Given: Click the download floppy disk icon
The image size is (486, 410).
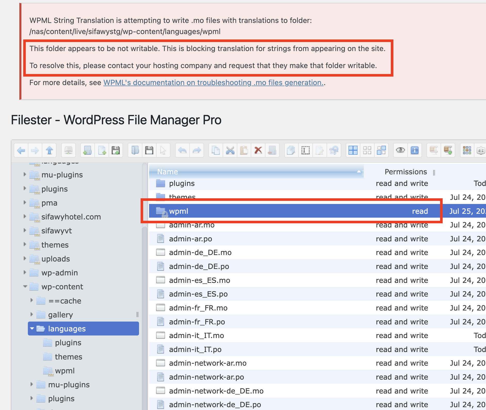Looking at the screenshot, I should pos(149,150).
